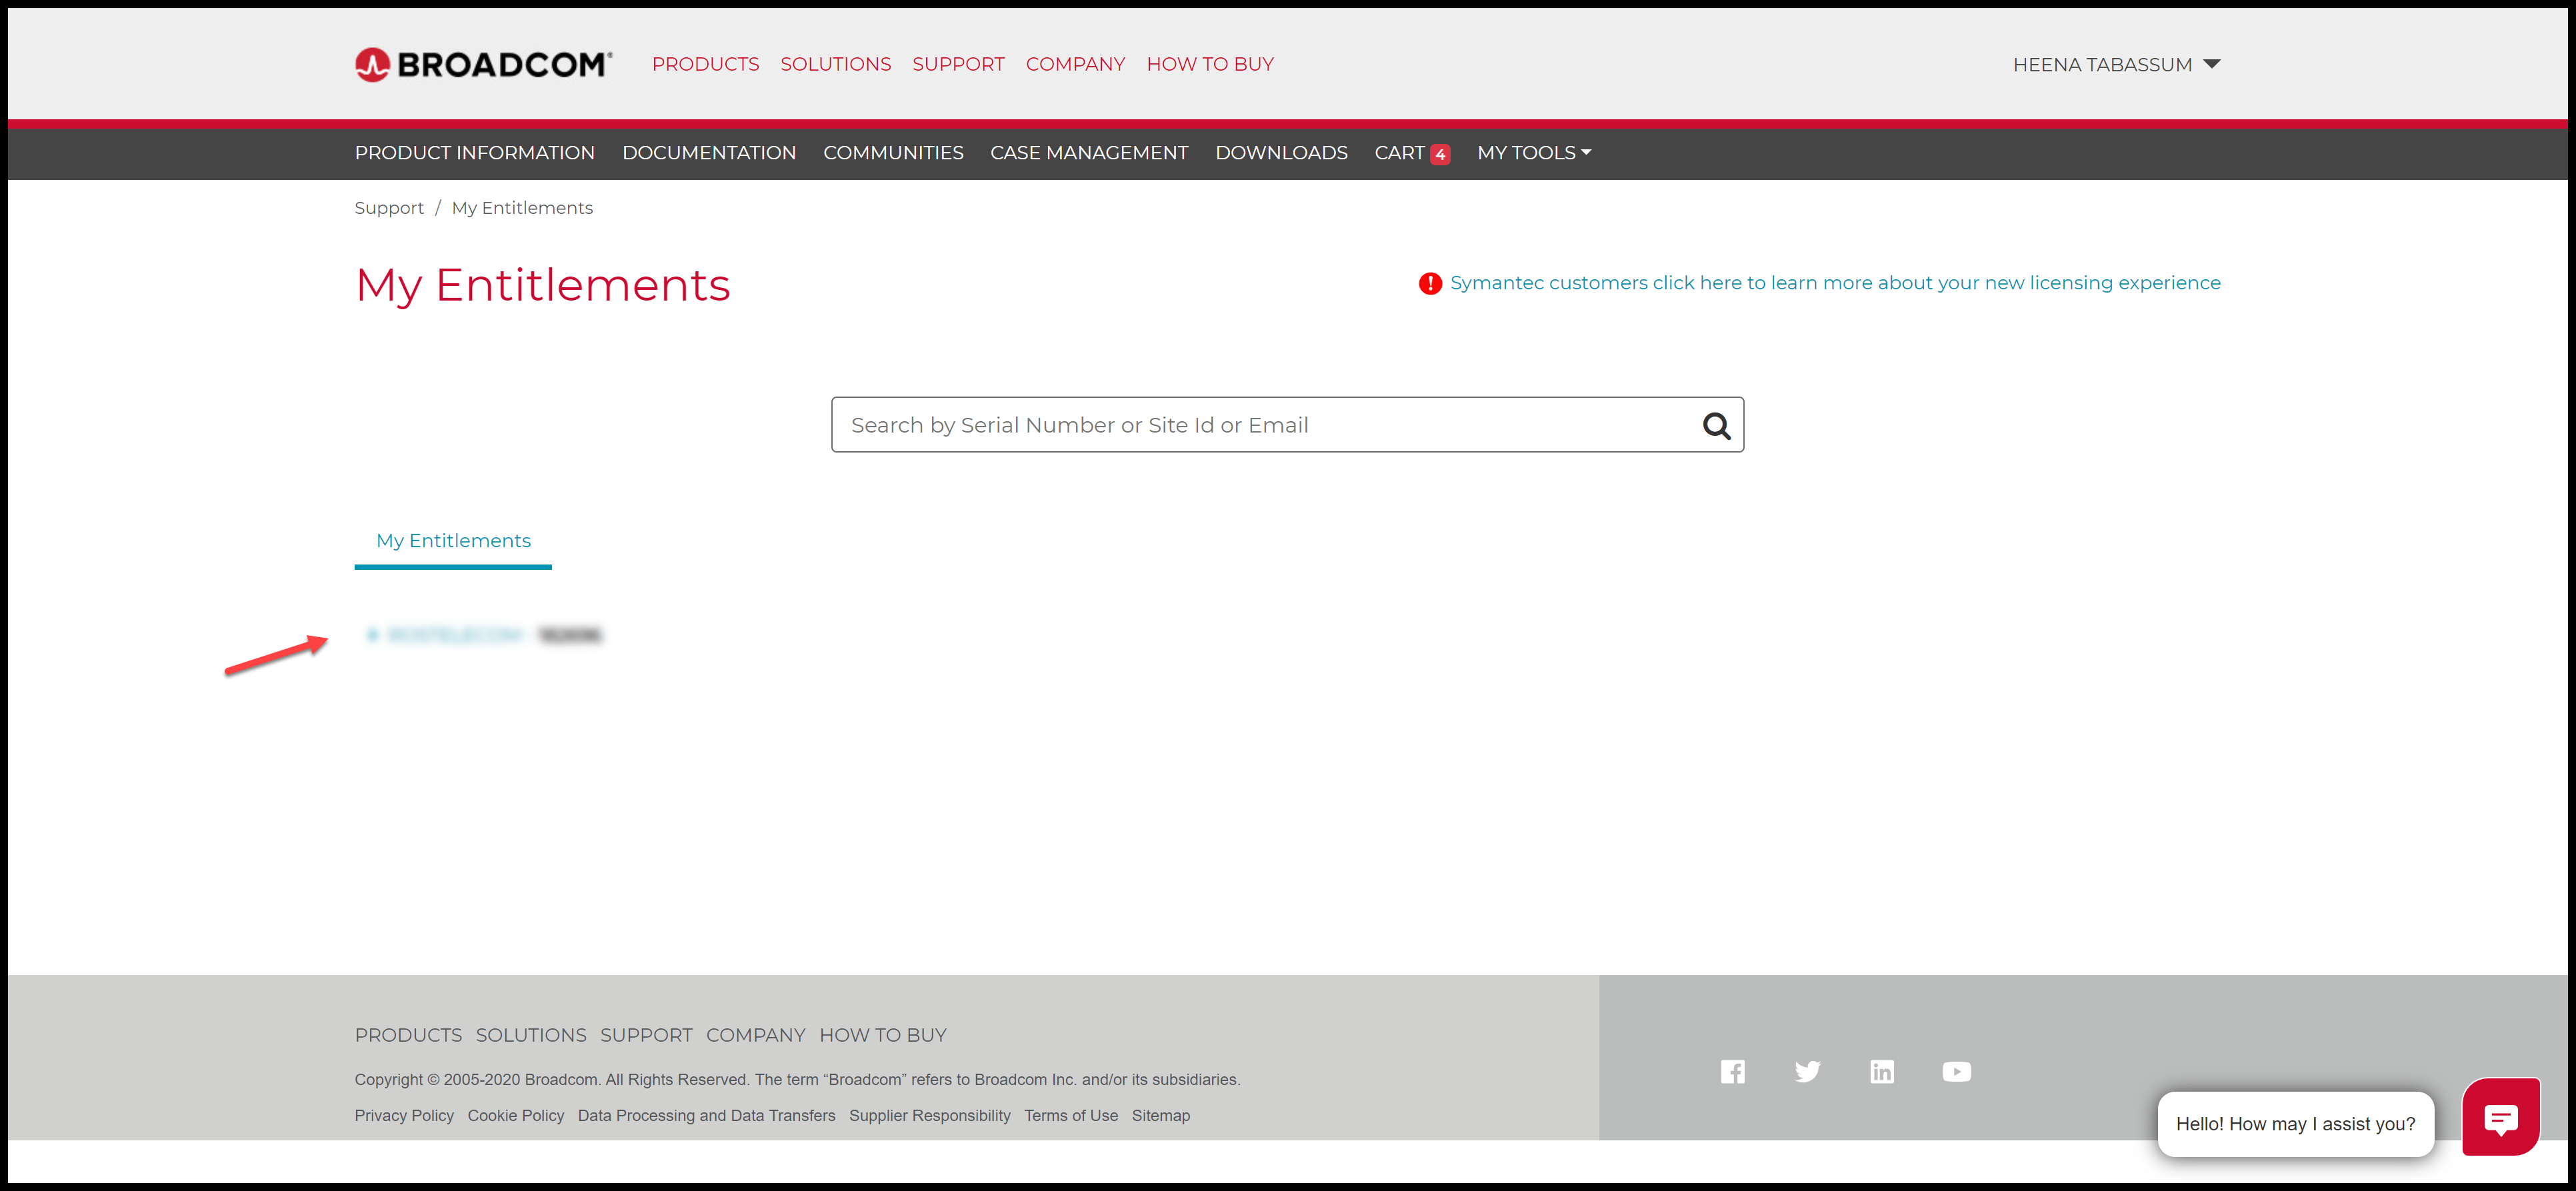Open DOWNLOADS in the nav bar

click(1280, 153)
